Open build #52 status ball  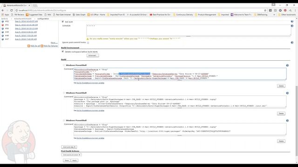point(3,21)
